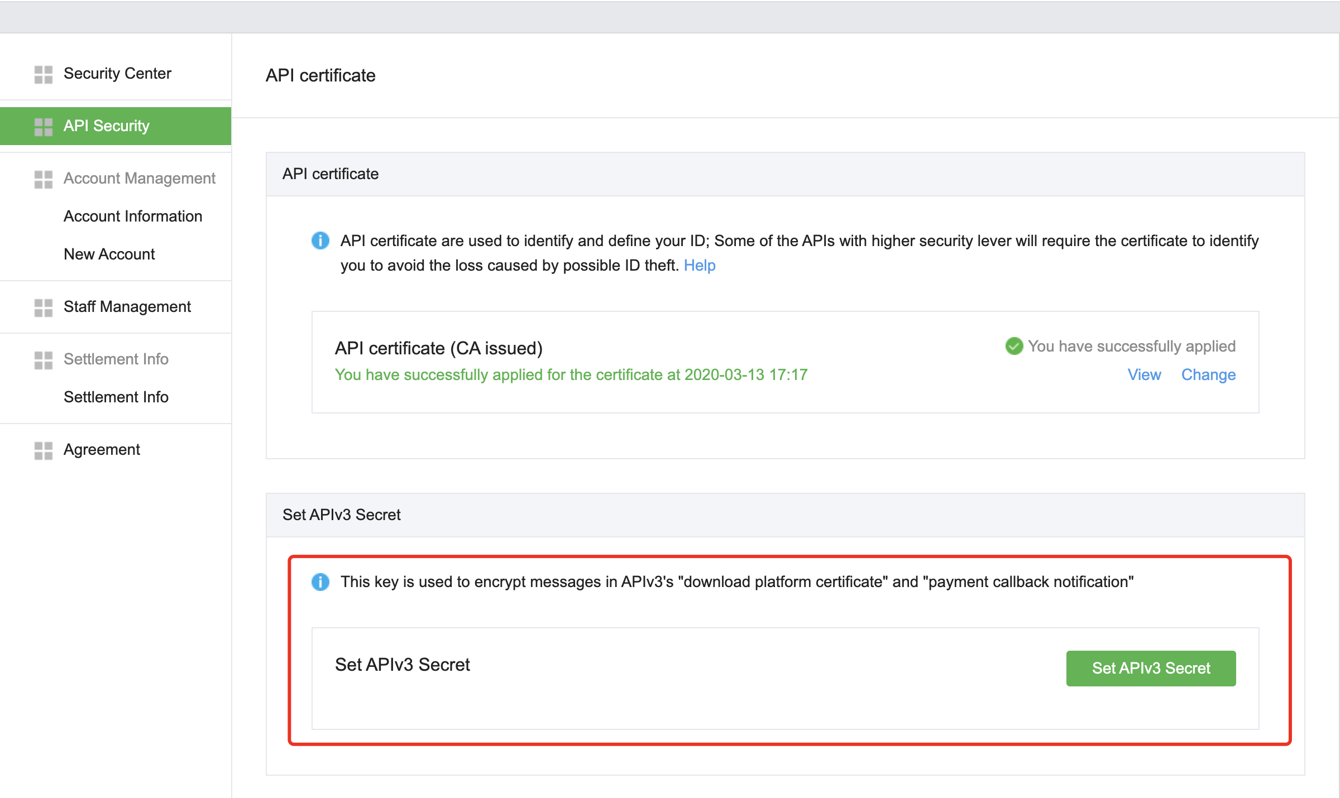Image resolution: width=1340 pixels, height=798 pixels.
Task: Open New Account page
Action: [x=109, y=254]
